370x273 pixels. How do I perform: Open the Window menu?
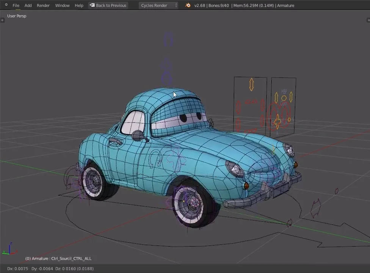(62, 5)
